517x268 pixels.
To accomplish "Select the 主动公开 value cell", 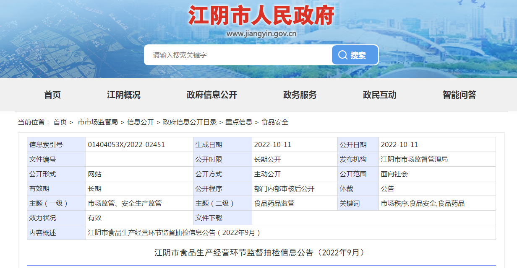I will 295,174.
